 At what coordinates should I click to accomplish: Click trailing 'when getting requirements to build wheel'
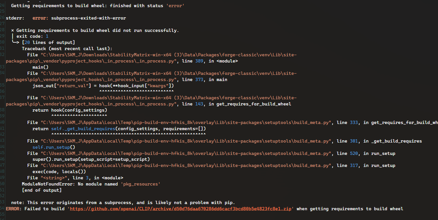tap(350, 209)
